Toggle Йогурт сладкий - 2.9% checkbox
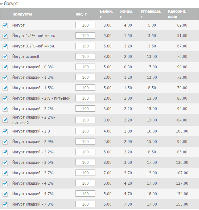Viewport: 199px width, 210px height. click(5, 142)
